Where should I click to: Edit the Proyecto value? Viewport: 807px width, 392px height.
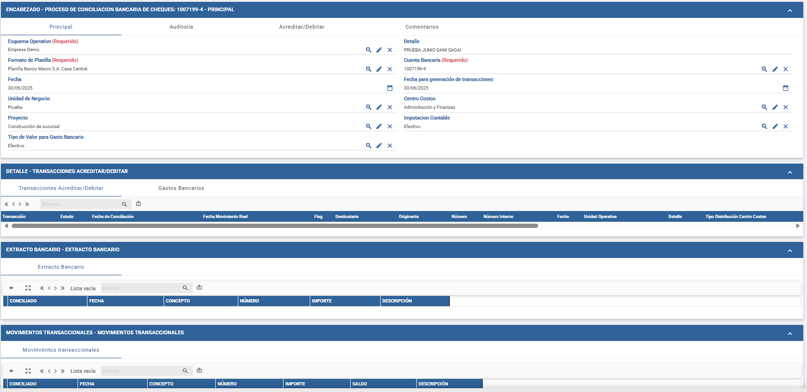(x=379, y=126)
